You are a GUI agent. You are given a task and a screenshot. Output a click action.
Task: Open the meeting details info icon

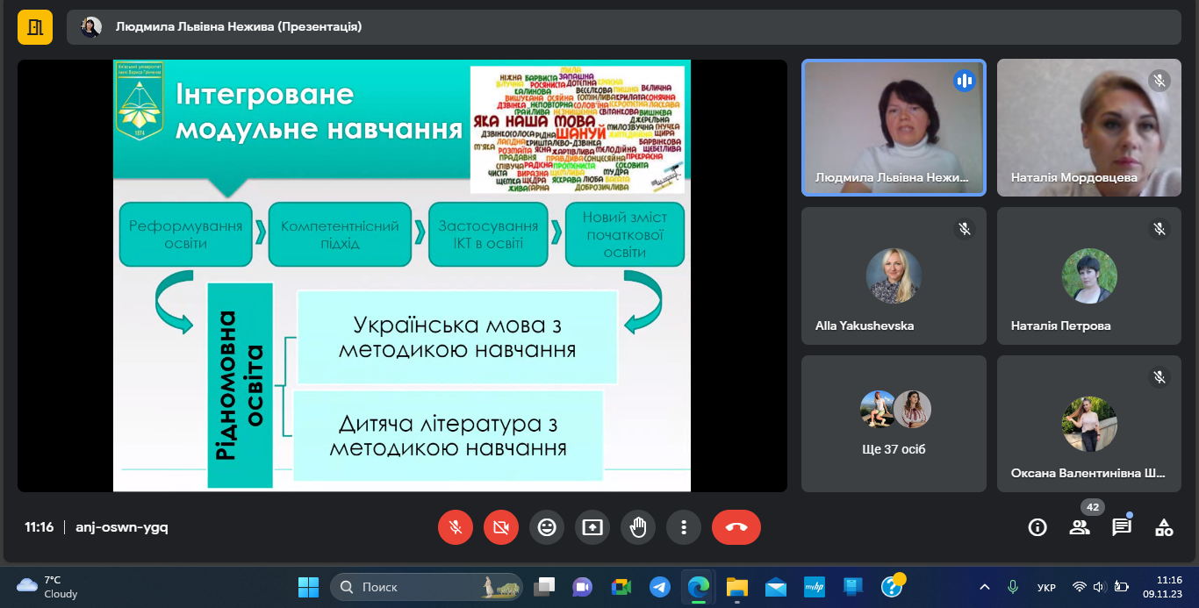[x=1037, y=527]
